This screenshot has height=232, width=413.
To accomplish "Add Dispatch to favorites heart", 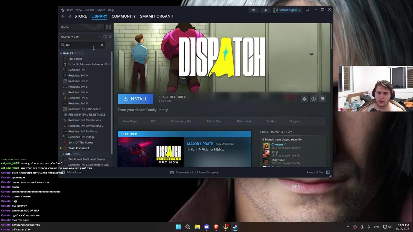I will pos(322,99).
